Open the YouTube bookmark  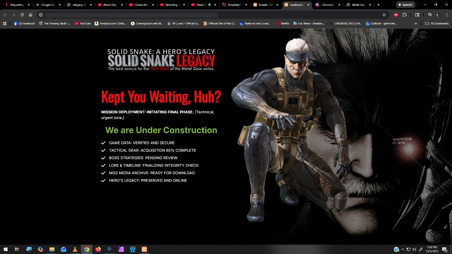(83, 24)
